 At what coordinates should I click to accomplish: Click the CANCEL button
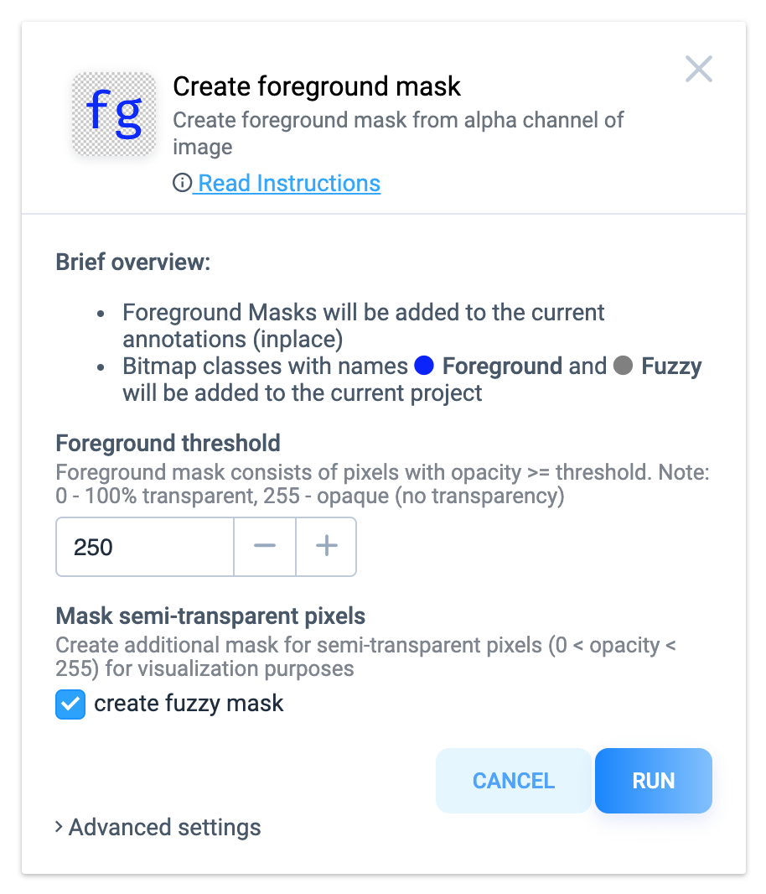pos(514,781)
